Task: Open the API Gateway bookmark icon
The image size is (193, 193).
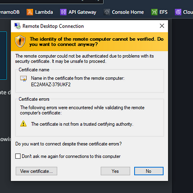Action: [x=63, y=12]
